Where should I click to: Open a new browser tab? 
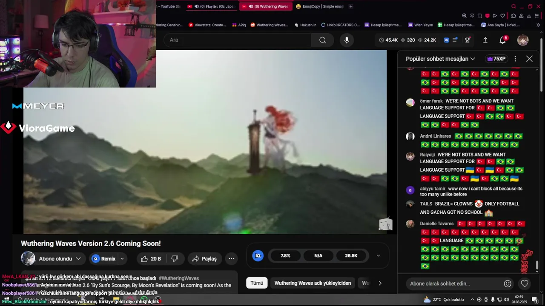[x=351, y=6]
